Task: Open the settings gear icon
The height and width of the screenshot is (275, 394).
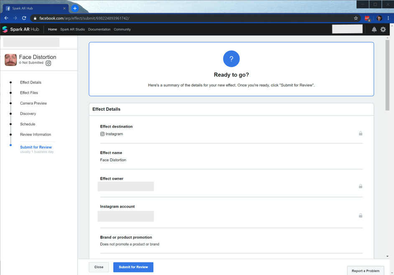Action: point(383,29)
